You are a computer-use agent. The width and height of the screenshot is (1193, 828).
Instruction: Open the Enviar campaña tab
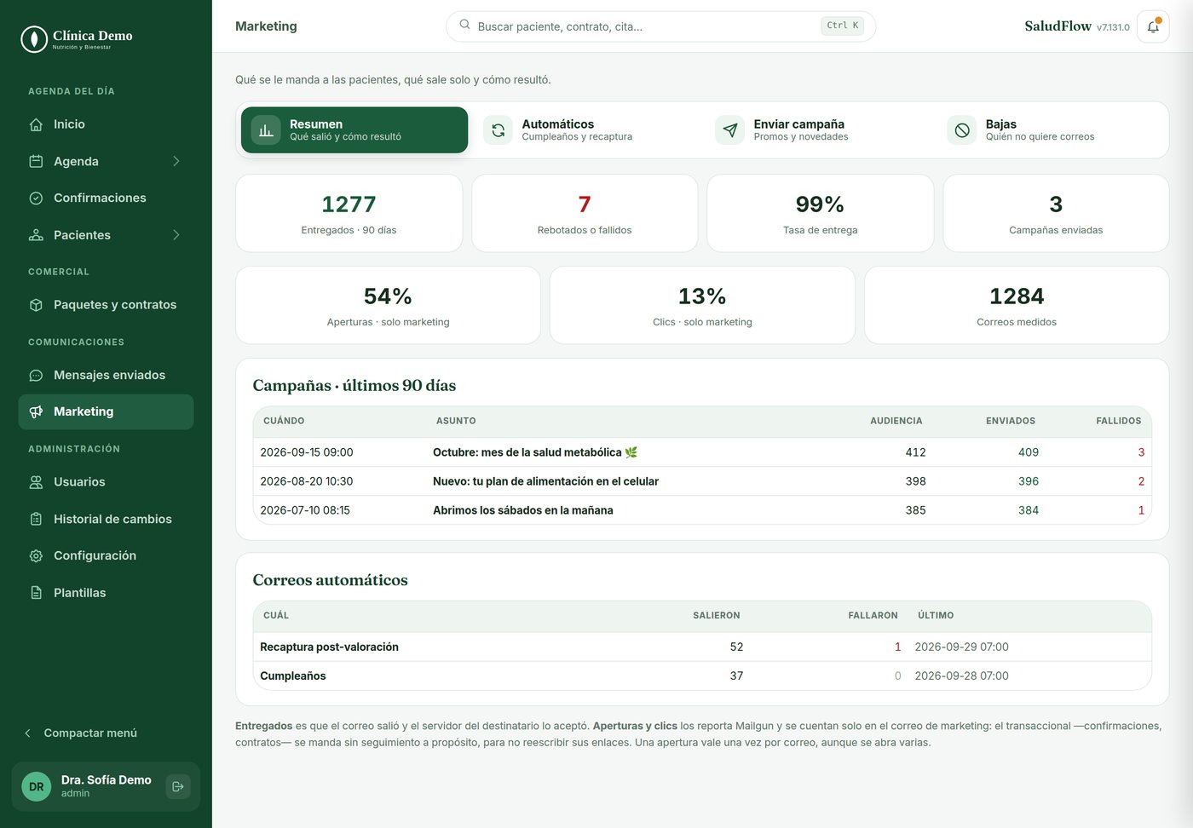818,130
